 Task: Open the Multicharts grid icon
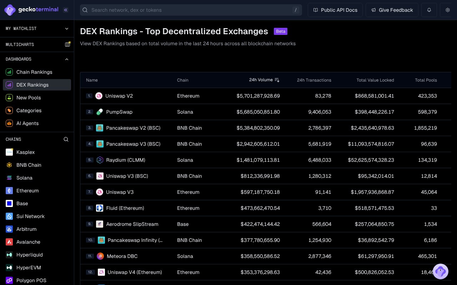pyautogui.click(x=67, y=44)
